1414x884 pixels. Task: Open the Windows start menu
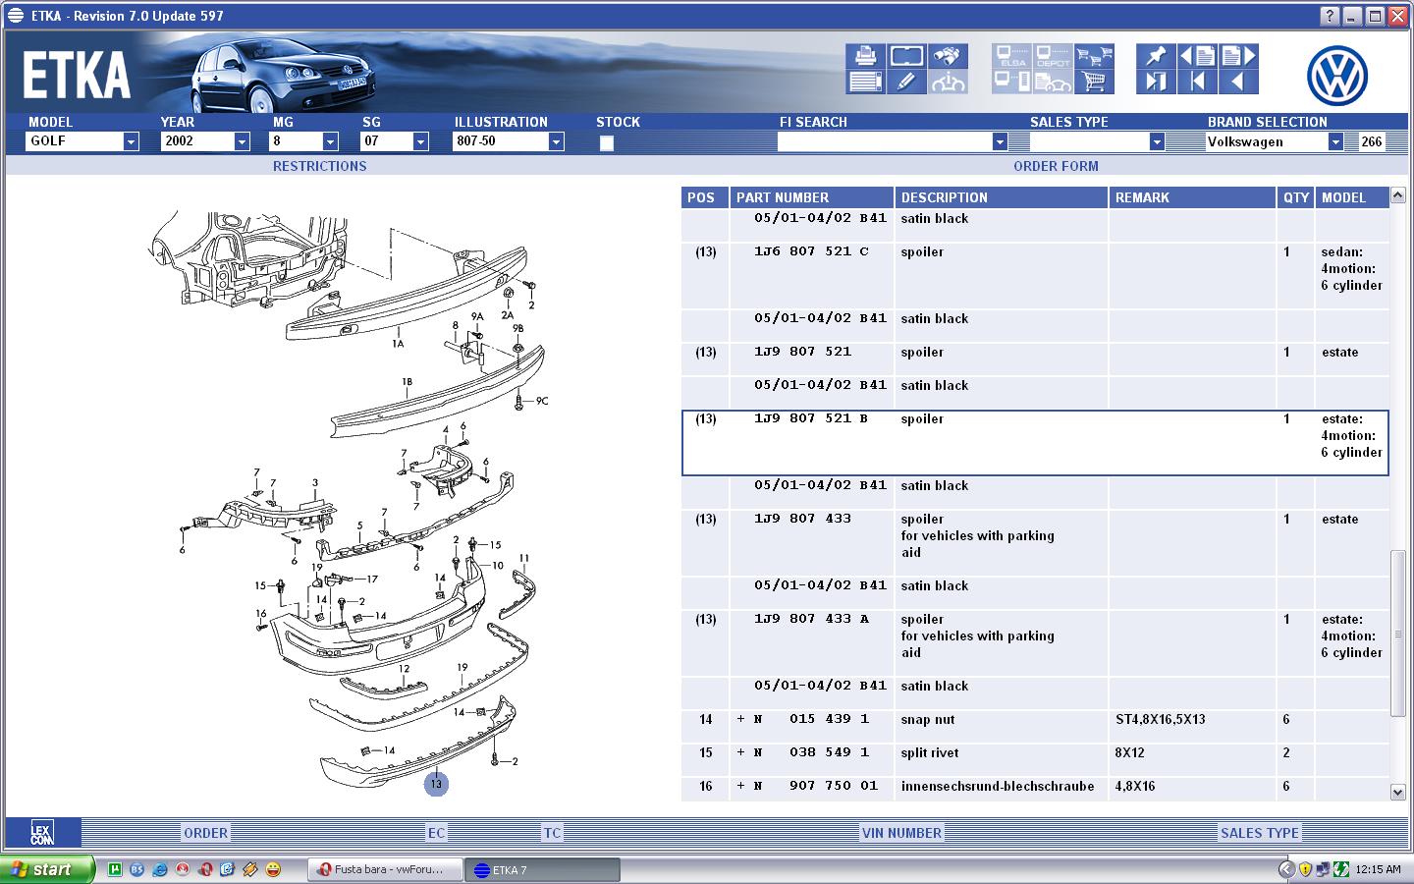coord(47,869)
